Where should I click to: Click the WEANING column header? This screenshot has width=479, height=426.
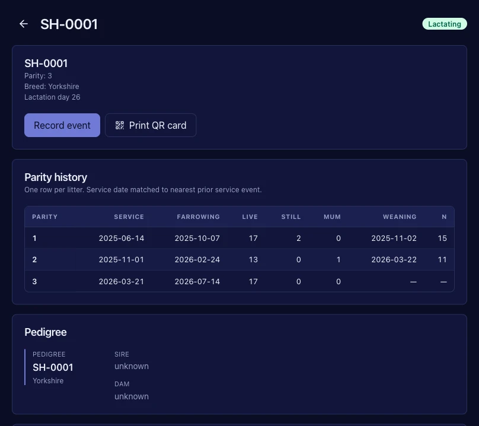coord(400,217)
